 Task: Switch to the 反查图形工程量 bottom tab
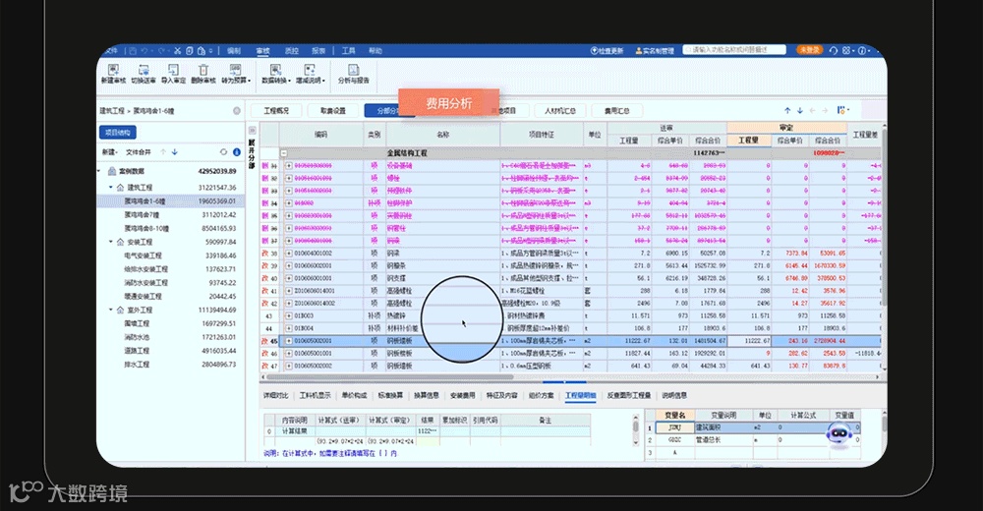click(x=629, y=396)
